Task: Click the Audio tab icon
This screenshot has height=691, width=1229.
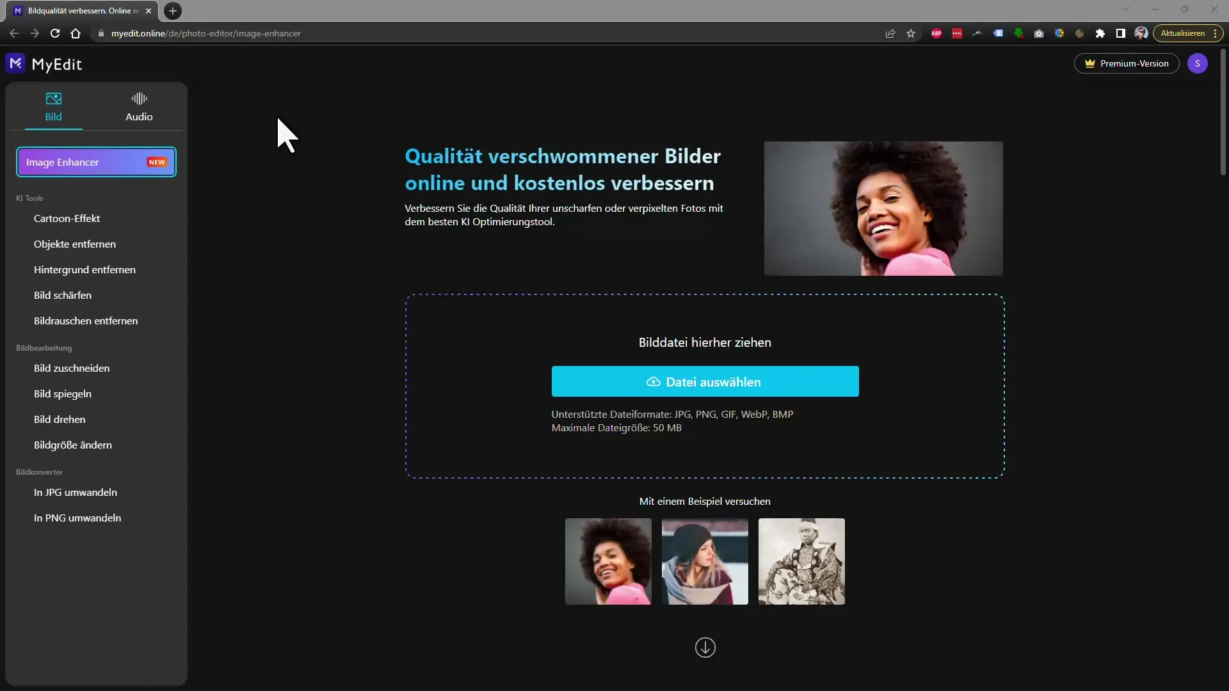Action: 138,99
